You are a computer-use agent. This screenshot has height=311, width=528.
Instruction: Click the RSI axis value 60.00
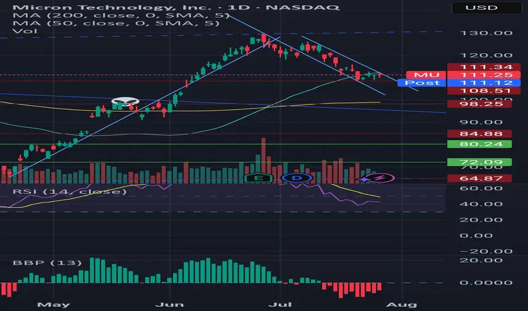point(482,188)
